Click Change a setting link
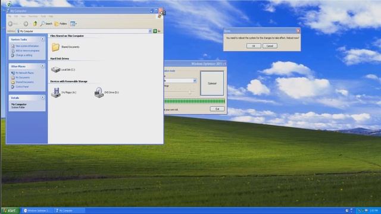Image resolution: width=381 pixels, height=214 pixels. click(24, 55)
